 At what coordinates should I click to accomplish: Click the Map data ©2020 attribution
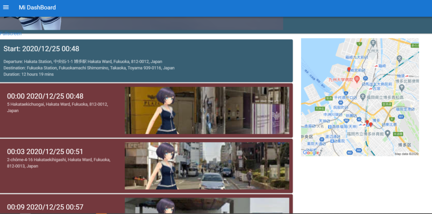406,154
